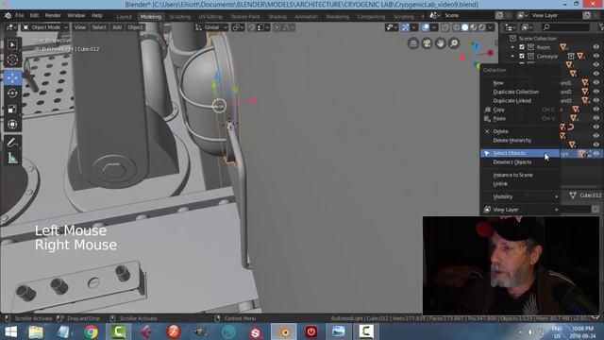Choose Select Objects in context menu
This screenshot has width=604, height=340.
[520, 153]
